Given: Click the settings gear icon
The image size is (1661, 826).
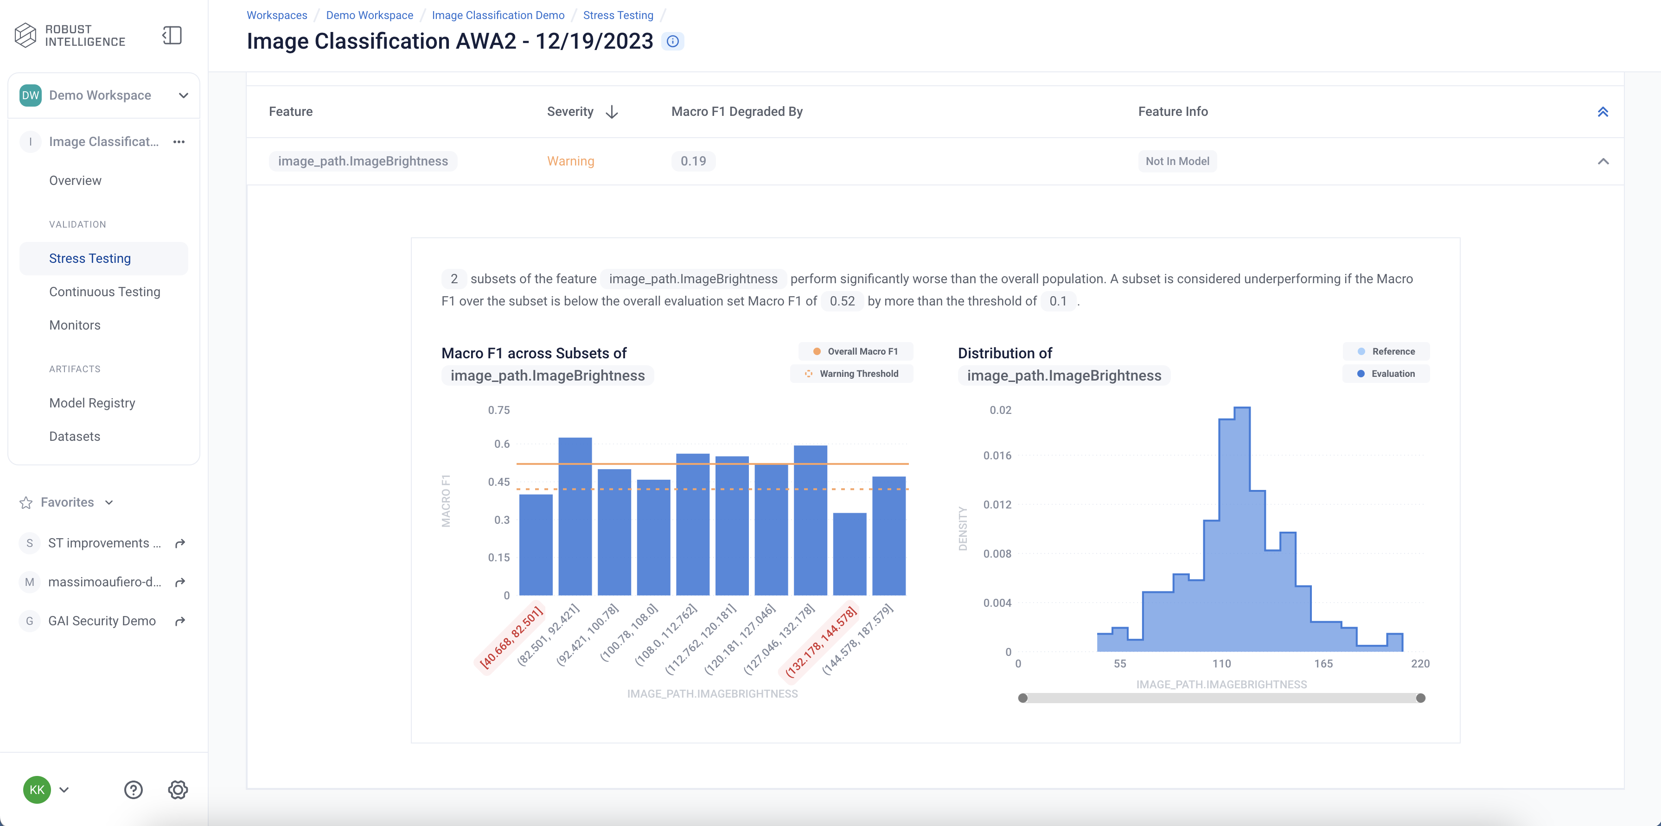Looking at the screenshot, I should click(x=178, y=789).
